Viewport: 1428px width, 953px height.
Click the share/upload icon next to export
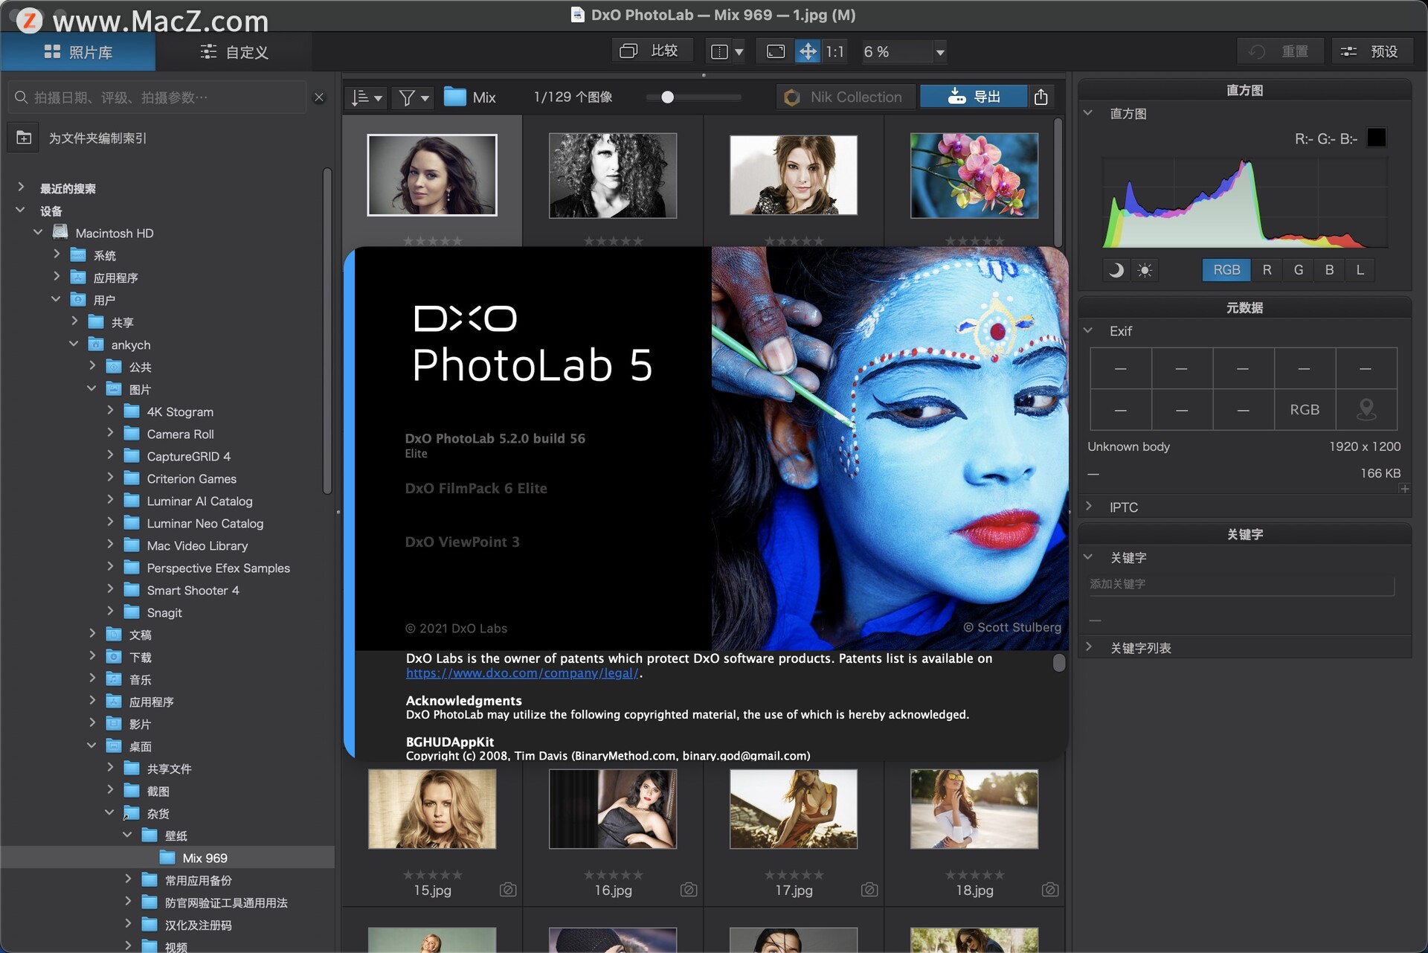[x=1043, y=96]
